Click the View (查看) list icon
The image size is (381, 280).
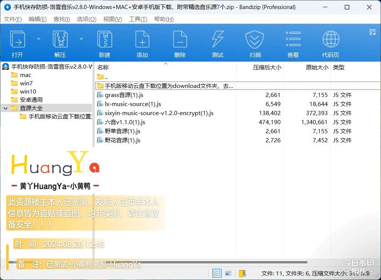point(293,39)
